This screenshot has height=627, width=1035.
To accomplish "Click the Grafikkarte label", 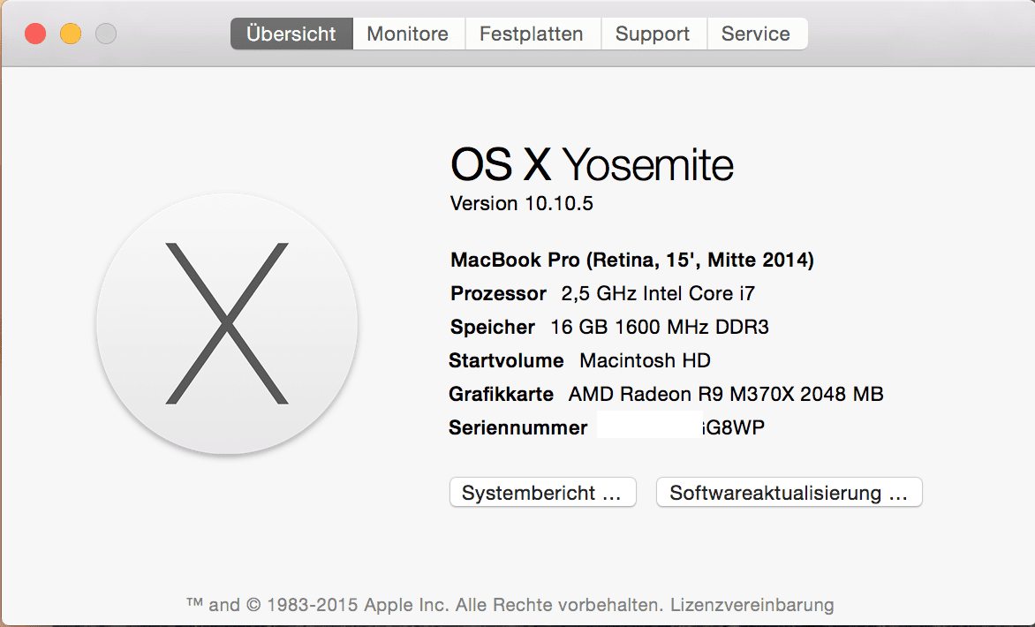I will 501,394.
